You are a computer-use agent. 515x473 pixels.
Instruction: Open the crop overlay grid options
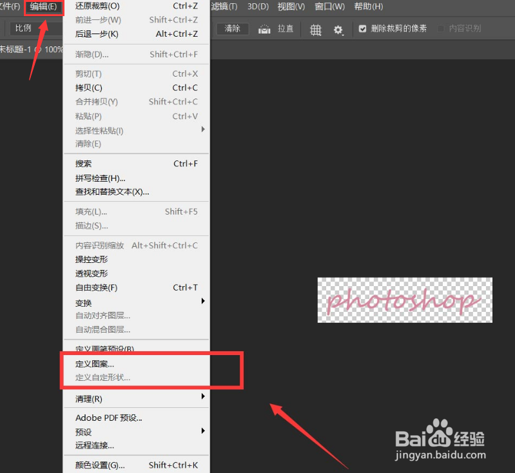[x=315, y=30]
